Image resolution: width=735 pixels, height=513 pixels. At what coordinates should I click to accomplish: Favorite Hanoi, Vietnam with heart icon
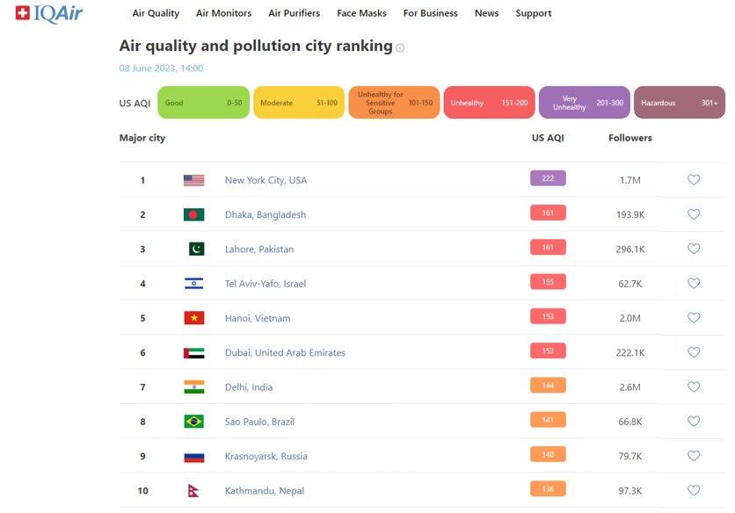(694, 318)
